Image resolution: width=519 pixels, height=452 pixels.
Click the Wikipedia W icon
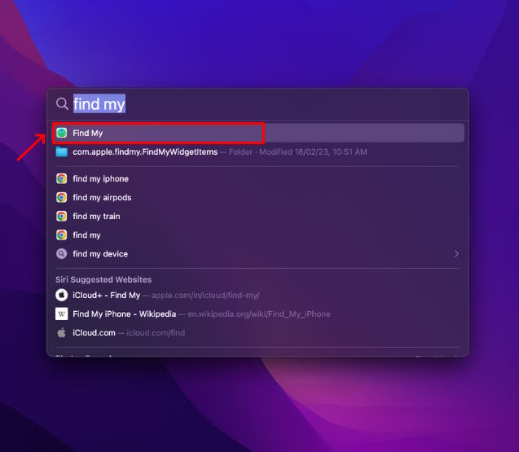(62, 314)
